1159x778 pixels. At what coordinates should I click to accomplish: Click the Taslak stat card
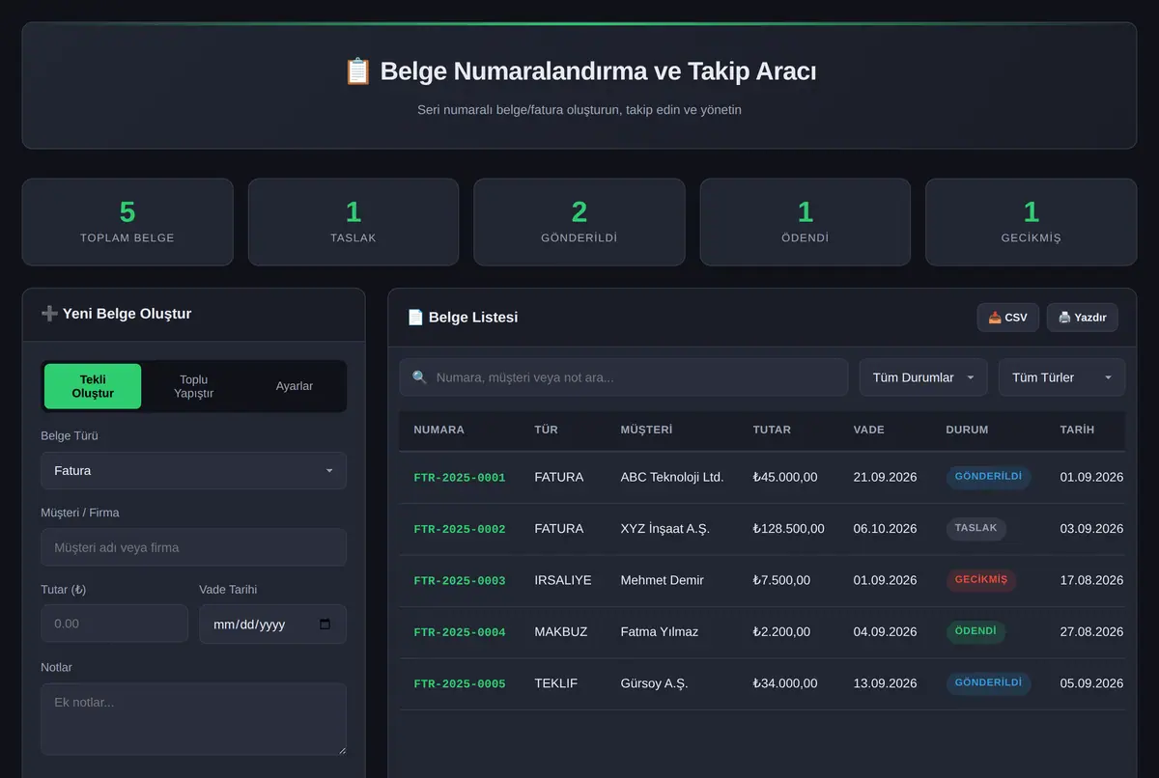tap(353, 222)
